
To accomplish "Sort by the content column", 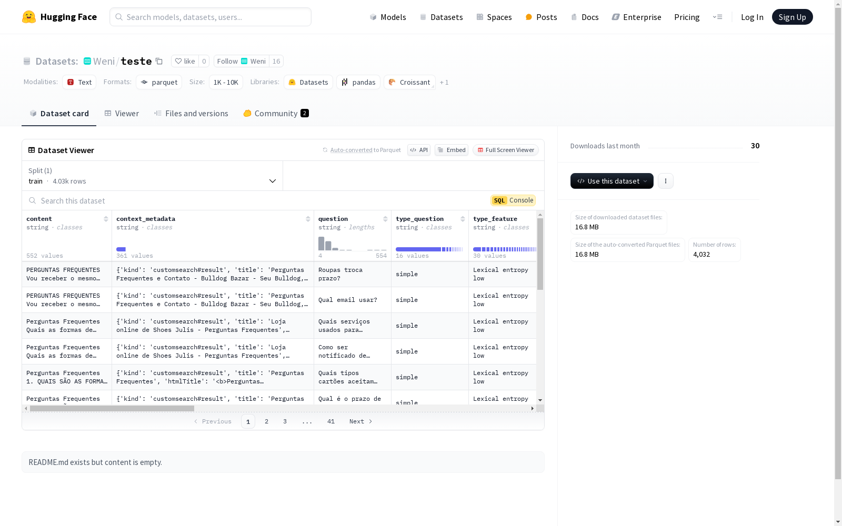I will pyautogui.click(x=106, y=219).
